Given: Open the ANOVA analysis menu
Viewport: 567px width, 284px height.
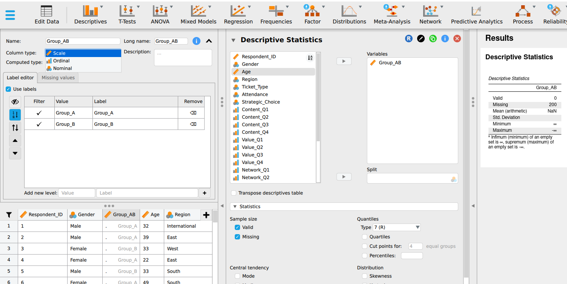Looking at the screenshot, I should point(160,15).
